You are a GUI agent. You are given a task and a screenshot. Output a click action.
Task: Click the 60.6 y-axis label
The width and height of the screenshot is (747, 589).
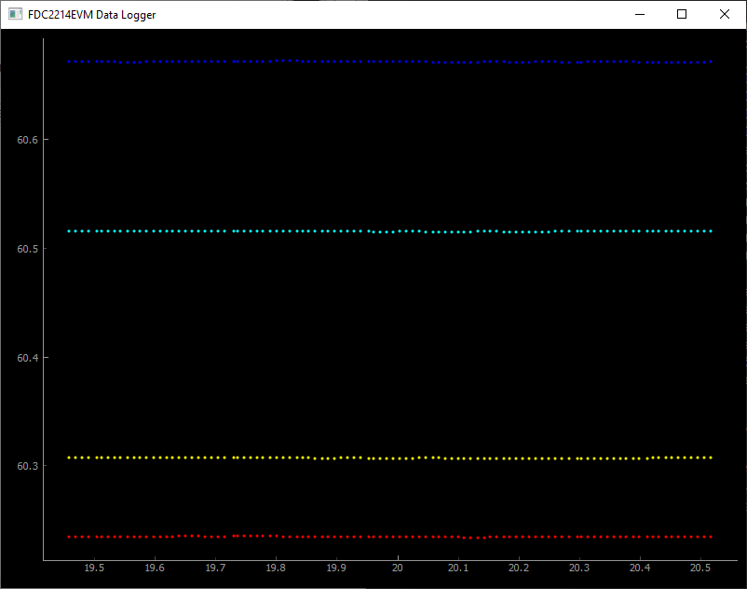[x=27, y=140]
